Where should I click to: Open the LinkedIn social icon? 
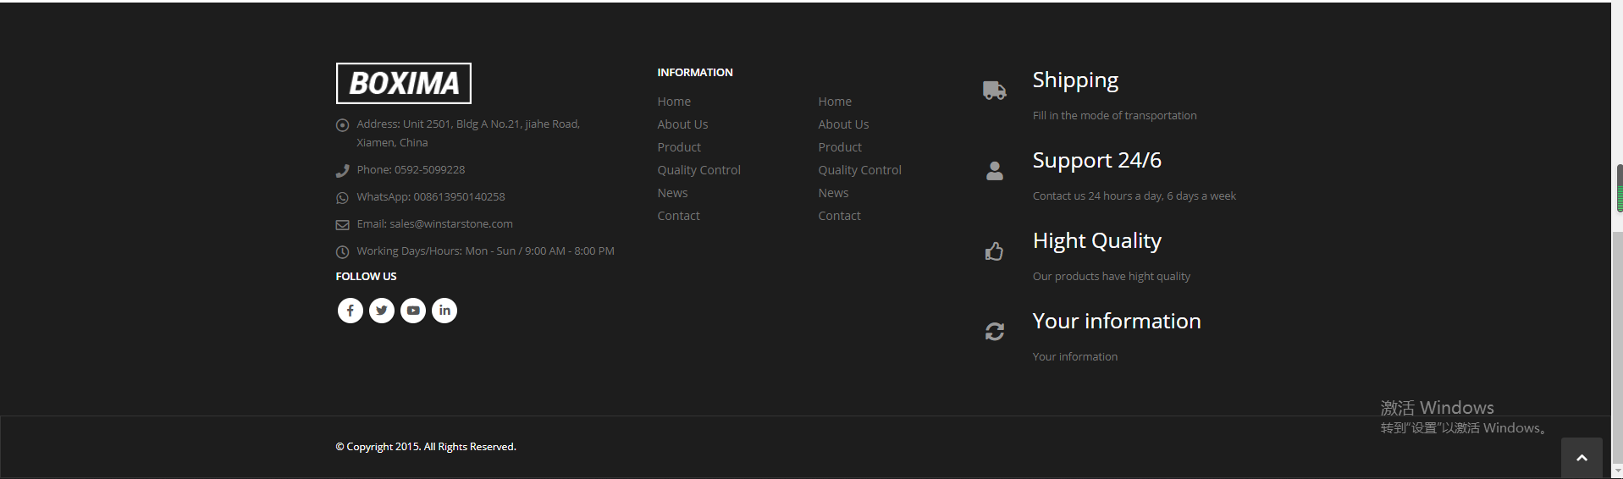[444, 311]
